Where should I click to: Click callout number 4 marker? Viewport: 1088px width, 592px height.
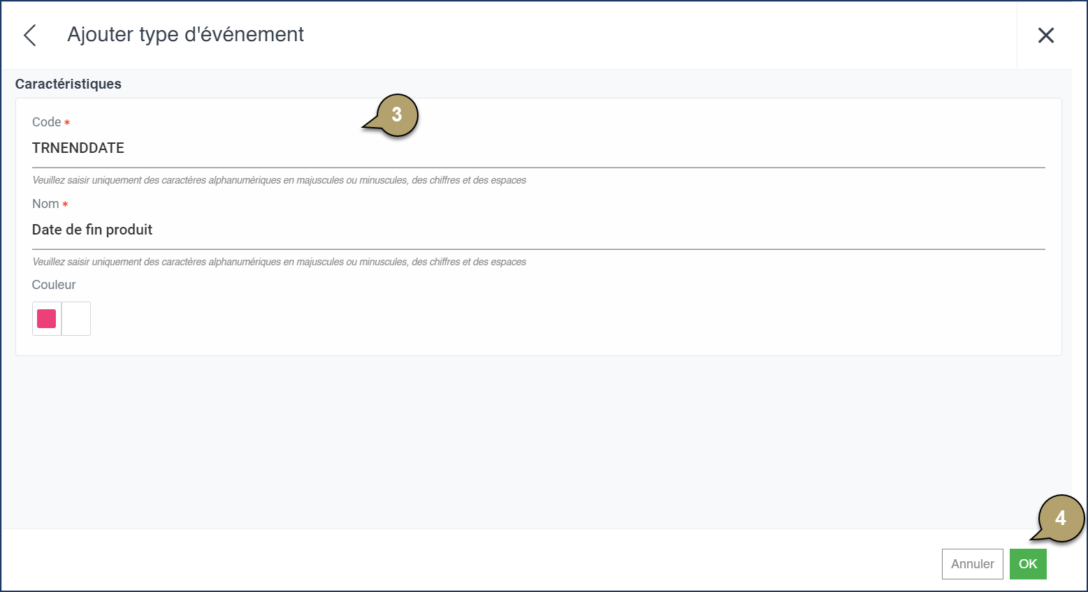point(1061,518)
